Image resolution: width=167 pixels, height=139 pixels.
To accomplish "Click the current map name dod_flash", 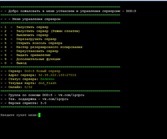I will point(47,83).
